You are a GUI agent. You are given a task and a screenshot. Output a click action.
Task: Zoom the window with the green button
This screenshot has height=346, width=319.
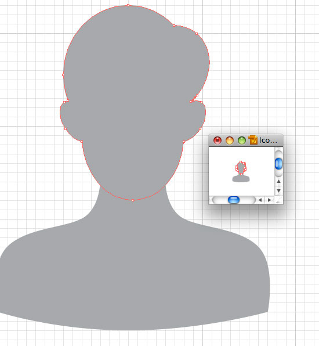(x=242, y=140)
